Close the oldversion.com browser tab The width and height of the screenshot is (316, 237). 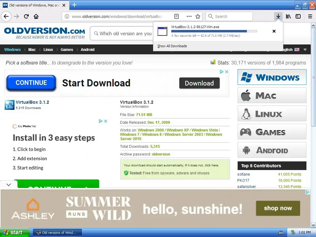pos(64,5)
